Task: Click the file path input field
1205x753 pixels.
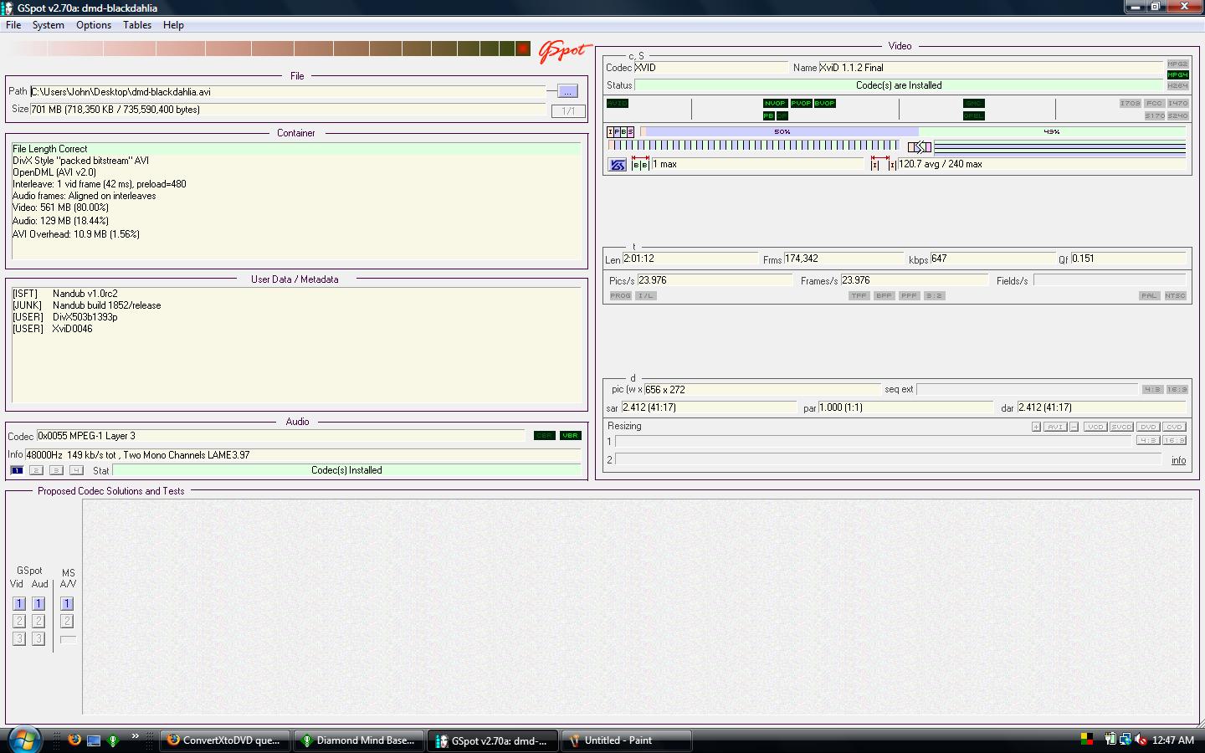Action: click(x=288, y=92)
